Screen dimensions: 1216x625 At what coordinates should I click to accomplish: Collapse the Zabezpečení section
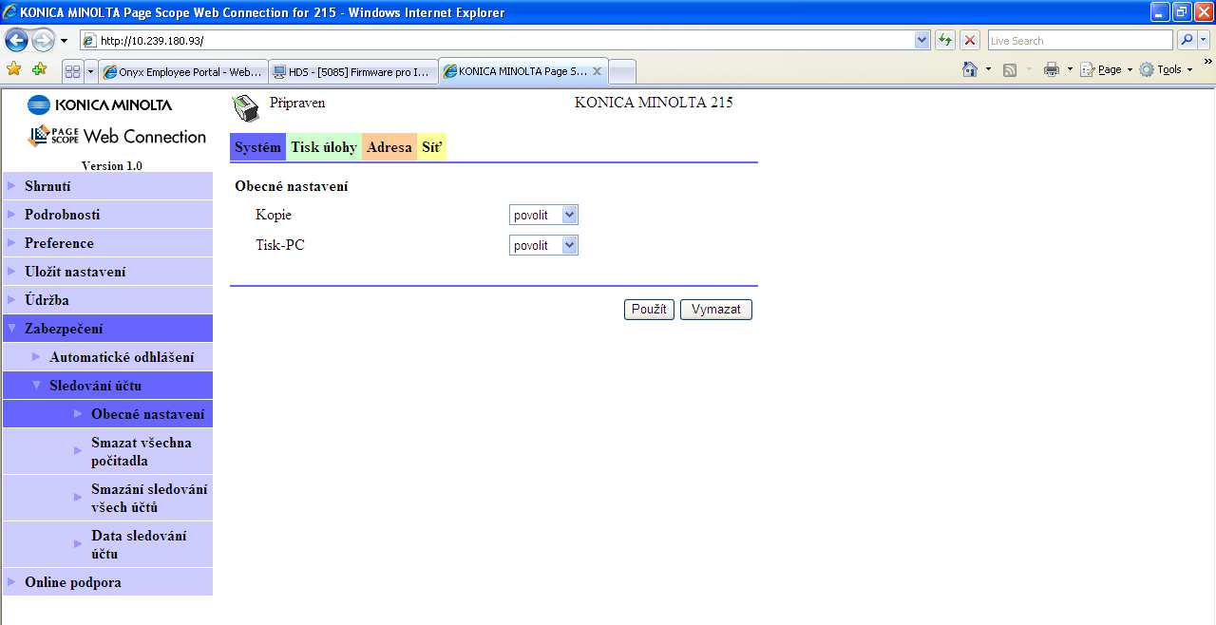click(107, 329)
